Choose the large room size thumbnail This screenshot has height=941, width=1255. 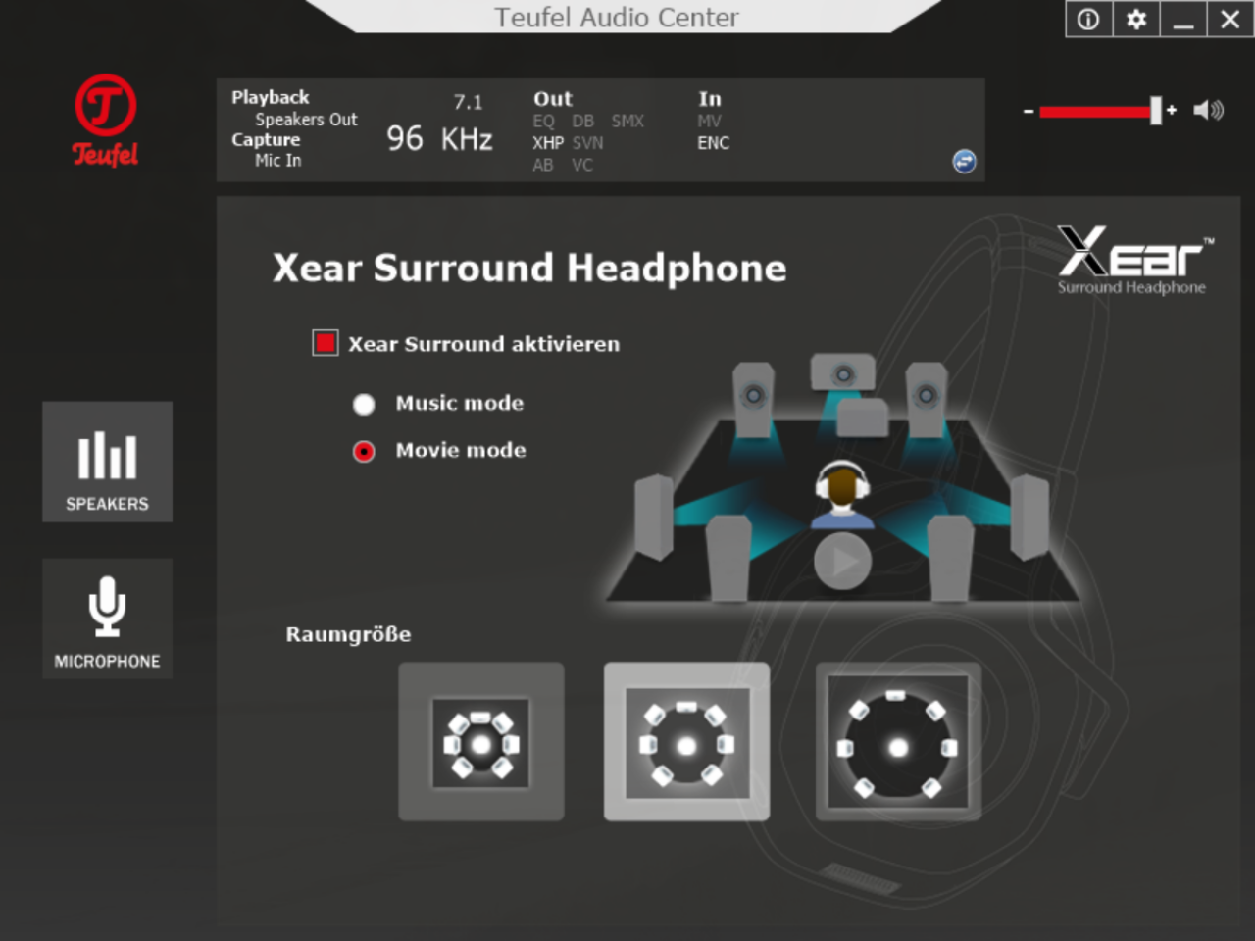point(898,742)
